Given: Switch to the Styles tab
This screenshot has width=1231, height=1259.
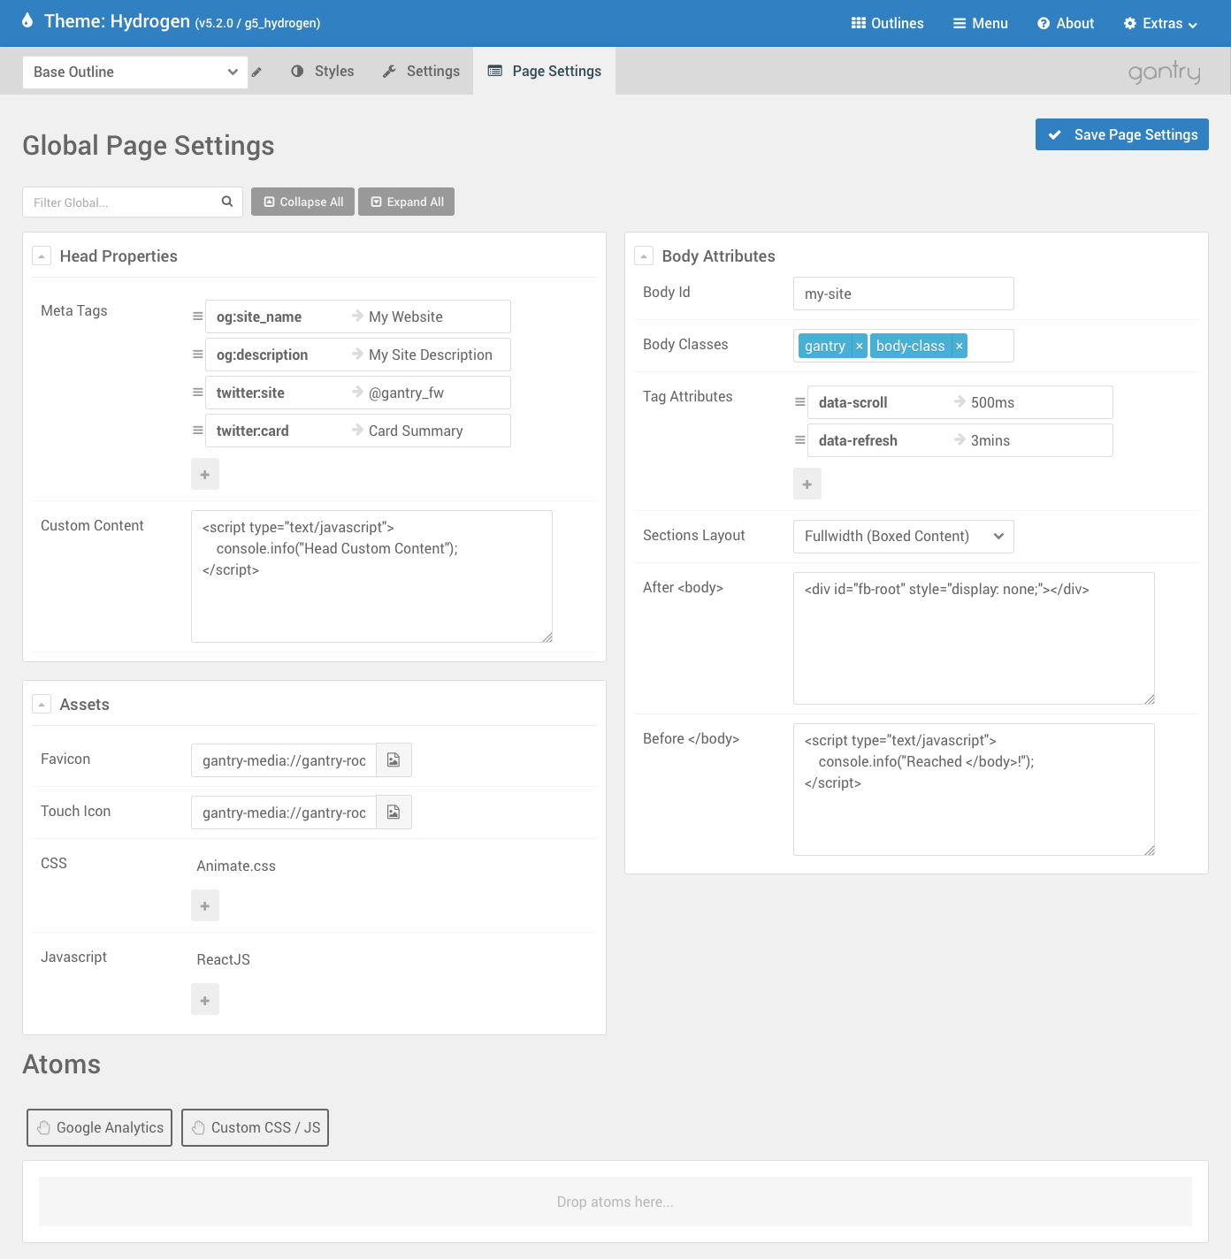Looking at the screenshot, I should point(323,72).
